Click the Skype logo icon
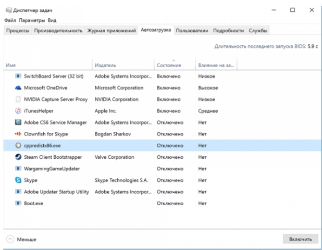322x250 pixels. (18, 180)
